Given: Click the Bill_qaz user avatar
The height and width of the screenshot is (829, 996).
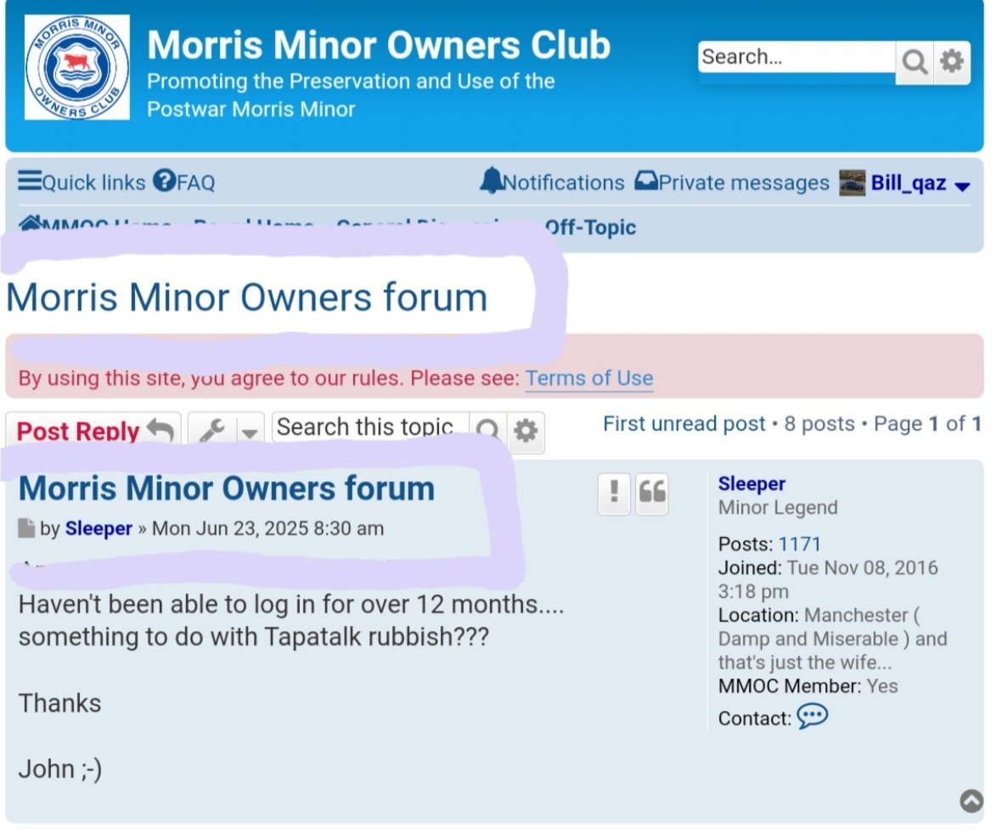Looking at the screenshot, I should click(x=852, y=183).
